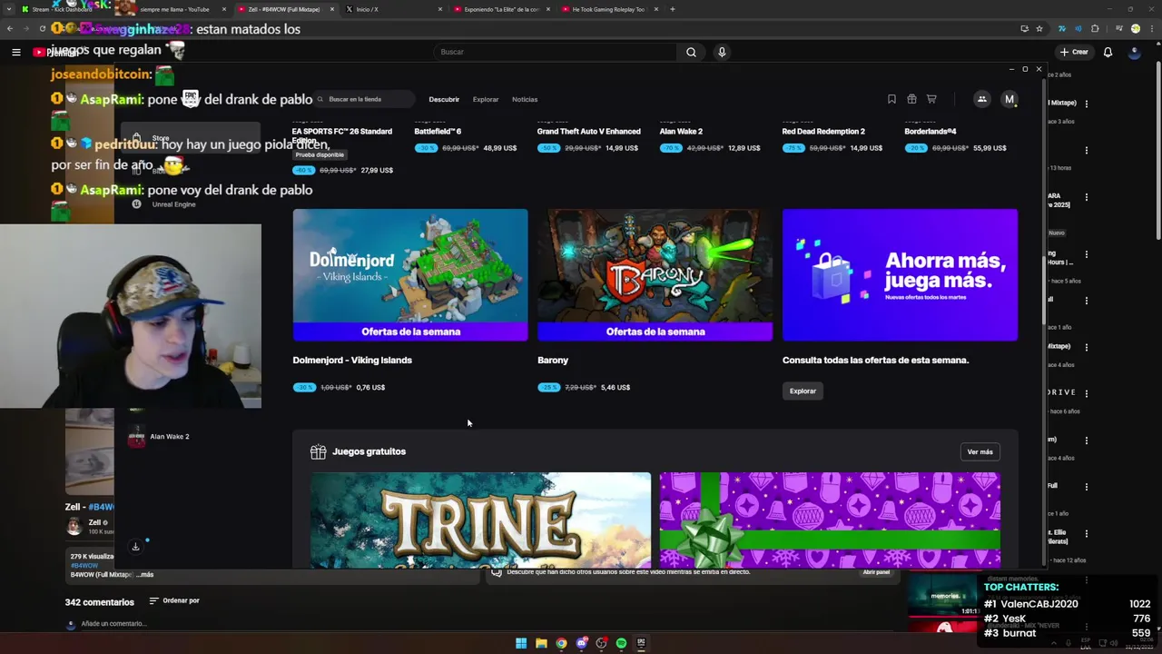1162x654 pixels.
Task: Open the Chrome media control icon
Action: coord(1118,28)
